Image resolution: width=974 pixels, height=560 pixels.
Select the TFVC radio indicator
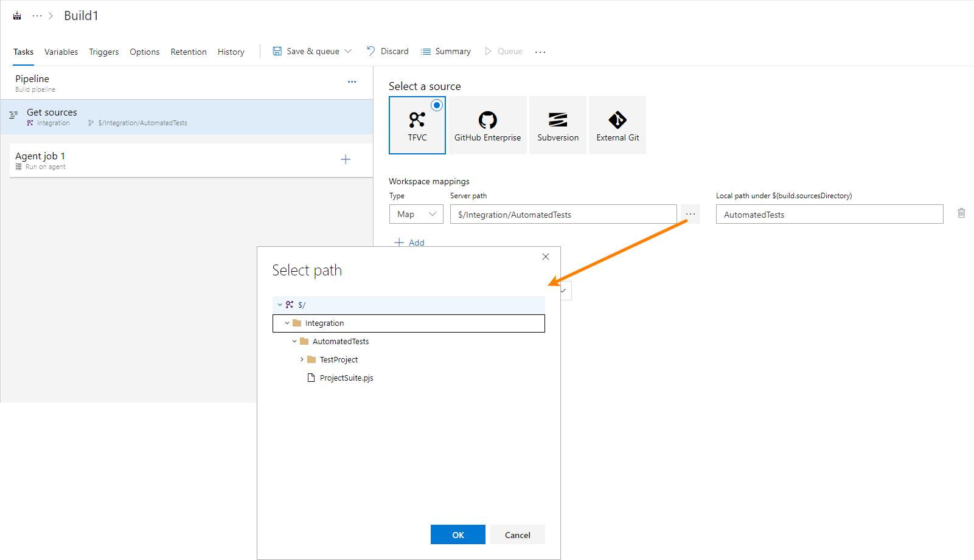coord(437,105)
